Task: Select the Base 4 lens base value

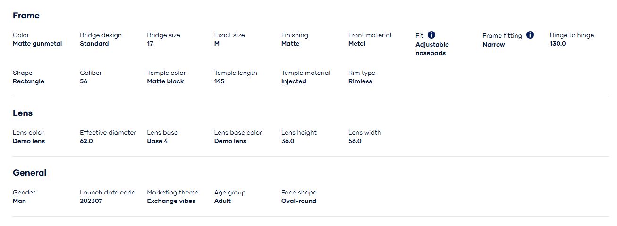Action: [x=157, y=141]
